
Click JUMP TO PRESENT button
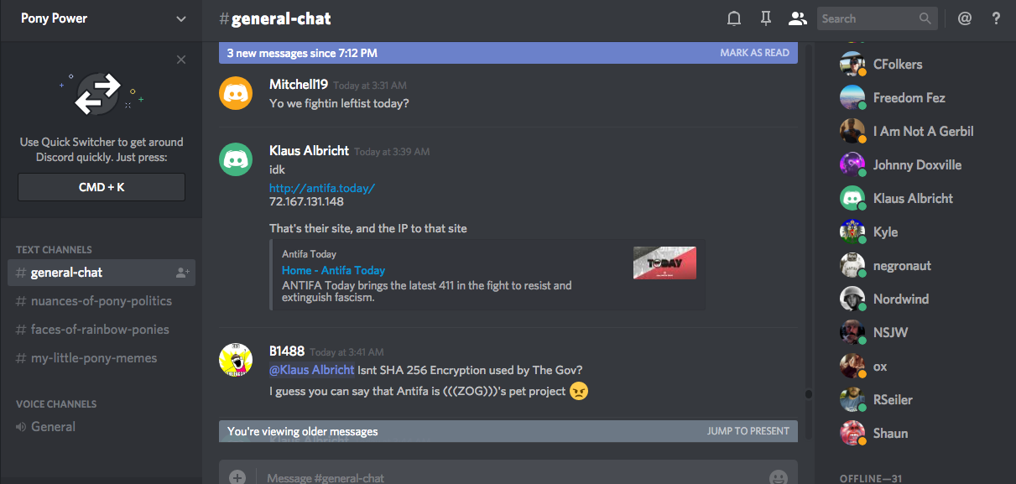pos(748,431)
